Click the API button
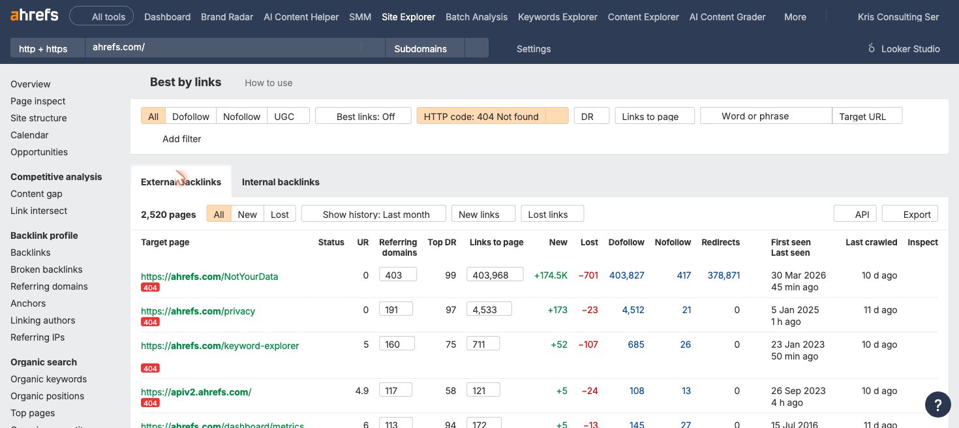Viewport: 959px width, 428px height. 855,214
